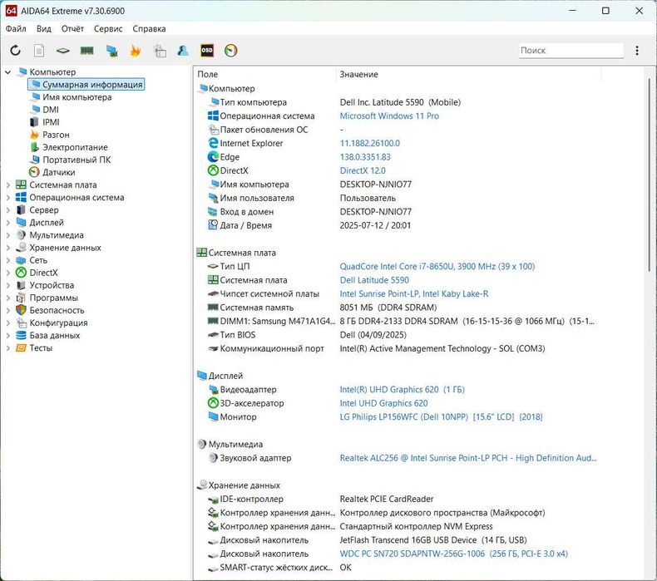The height and width of the screenshot is (581, 657).
Task: Click the gauge speedometer toolbar icon
Action: (231, 51)
